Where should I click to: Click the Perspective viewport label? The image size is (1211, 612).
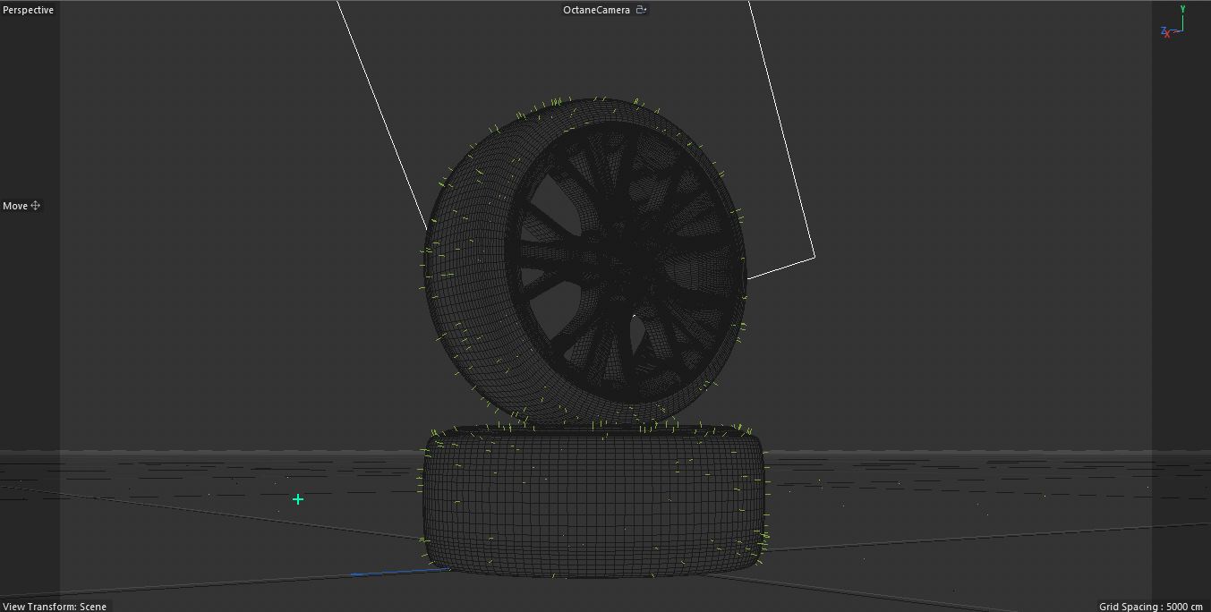(x=27, y=10)
